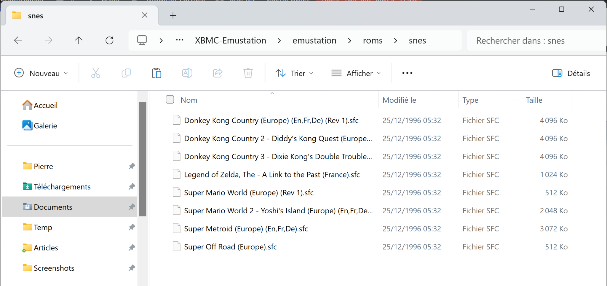The image size is (607, 286).
Task: Toggle the Détails pane
Action: [571, 73]
